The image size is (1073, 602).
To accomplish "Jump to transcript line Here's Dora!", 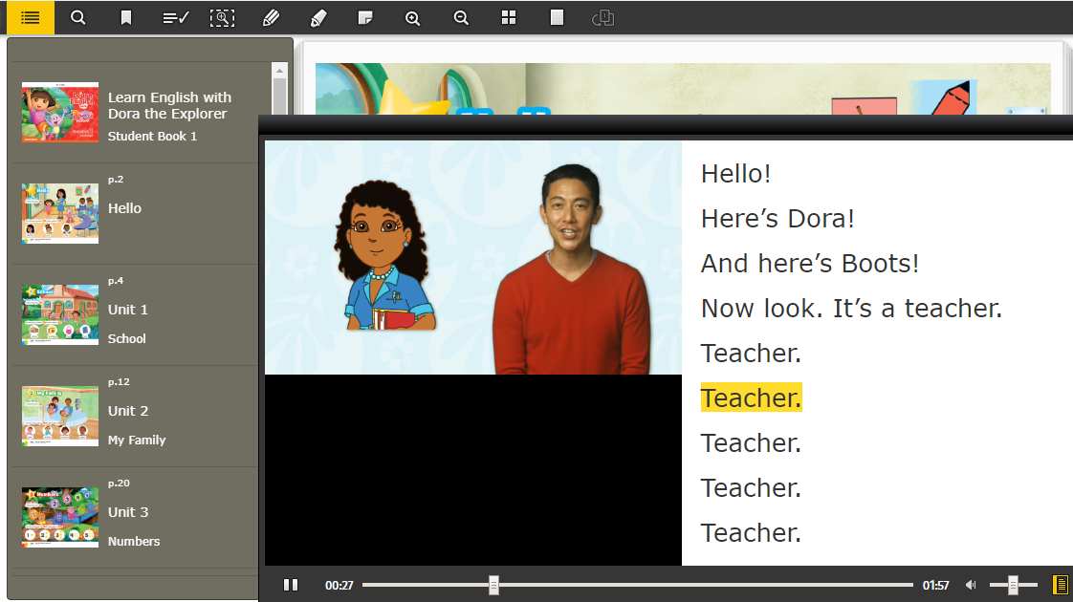I will [x=777, y=219].
